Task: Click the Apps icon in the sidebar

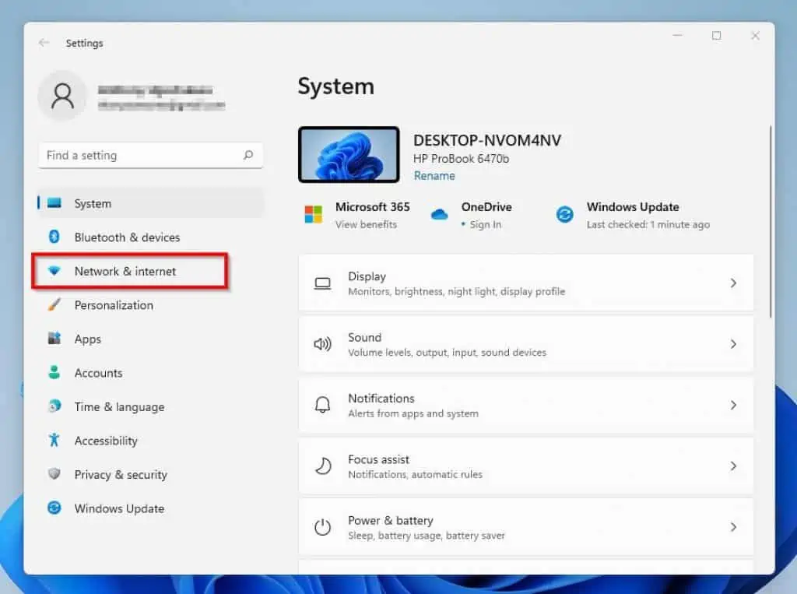Action: [54, 339]
